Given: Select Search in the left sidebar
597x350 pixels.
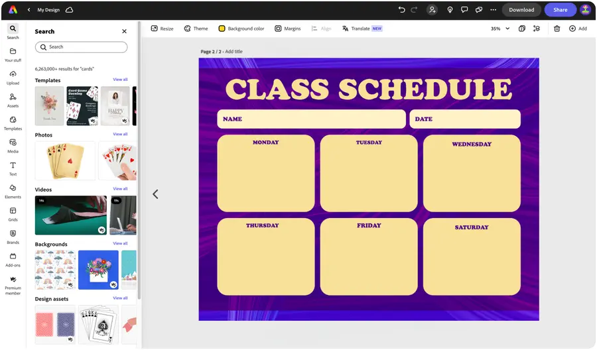Looking at the screenshot, I should [x=13, y=32].
